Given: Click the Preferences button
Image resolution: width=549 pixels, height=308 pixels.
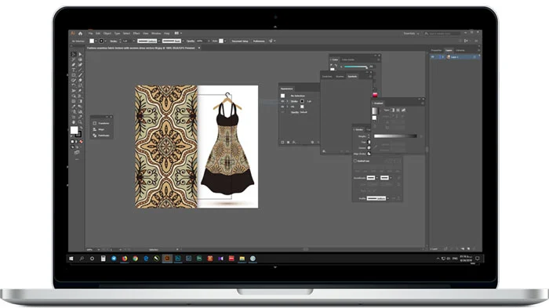Looking at the screenshot, I should [x=259, y=41].
